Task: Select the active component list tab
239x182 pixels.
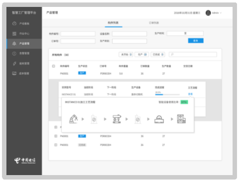Action: [x=113, y=23]
